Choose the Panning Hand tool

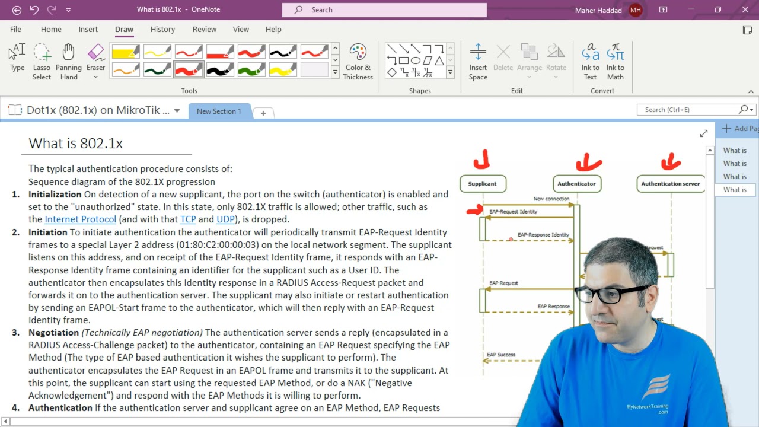(69, 62)
